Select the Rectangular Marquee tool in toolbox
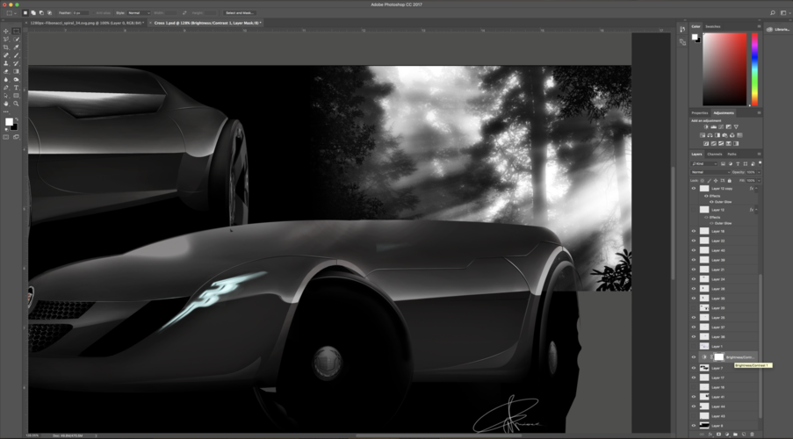This screenshot has height=439, width=793. [x=16, y=31]
